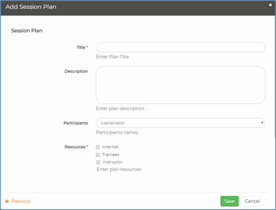276x210 pixels.
Task: Click the Internet checkbox label
Action: point(110,147)
